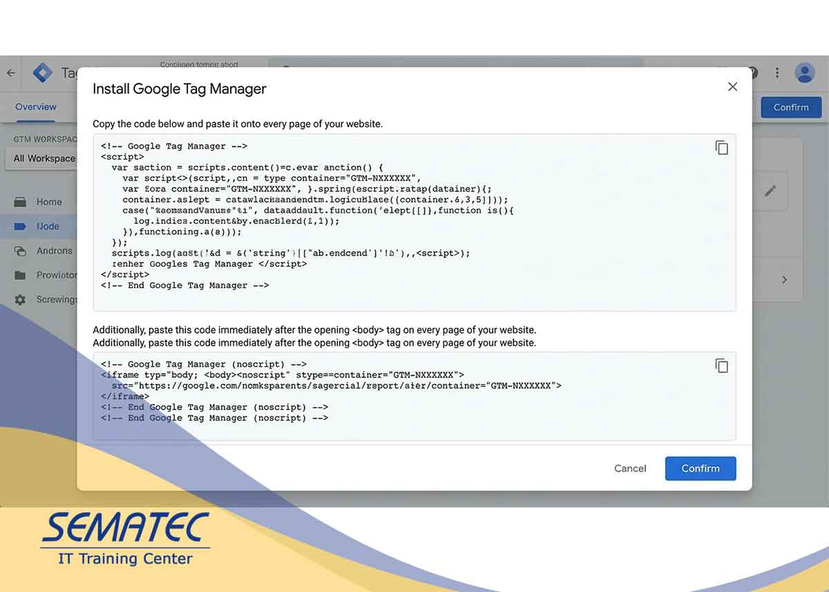This screenshot has height=592, width=829.
Task: Click the "<!-- Google Tag Manager -->" opening comment line
Action: point(174,146)
